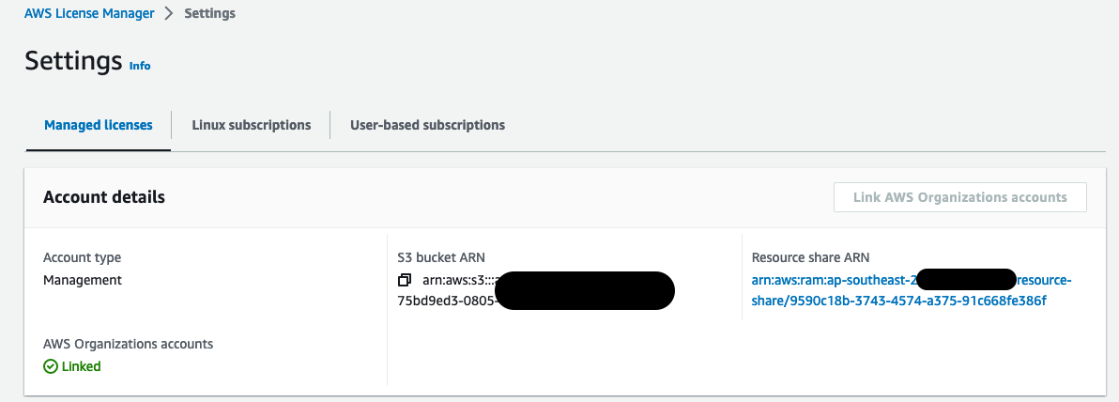
Task: Copy the S3 bucket ARN with copy icon
Action: pyautogui.click(x=405, y=281)
